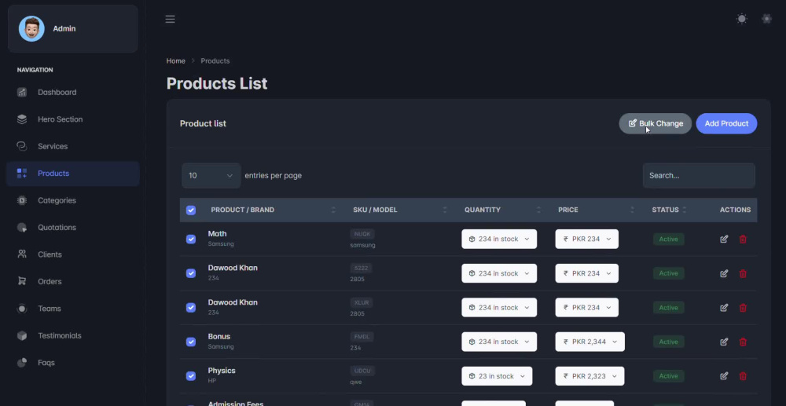Click the Hero Section layers icon
This screenshot has width=786, height=406.
(x=22, y=119)
